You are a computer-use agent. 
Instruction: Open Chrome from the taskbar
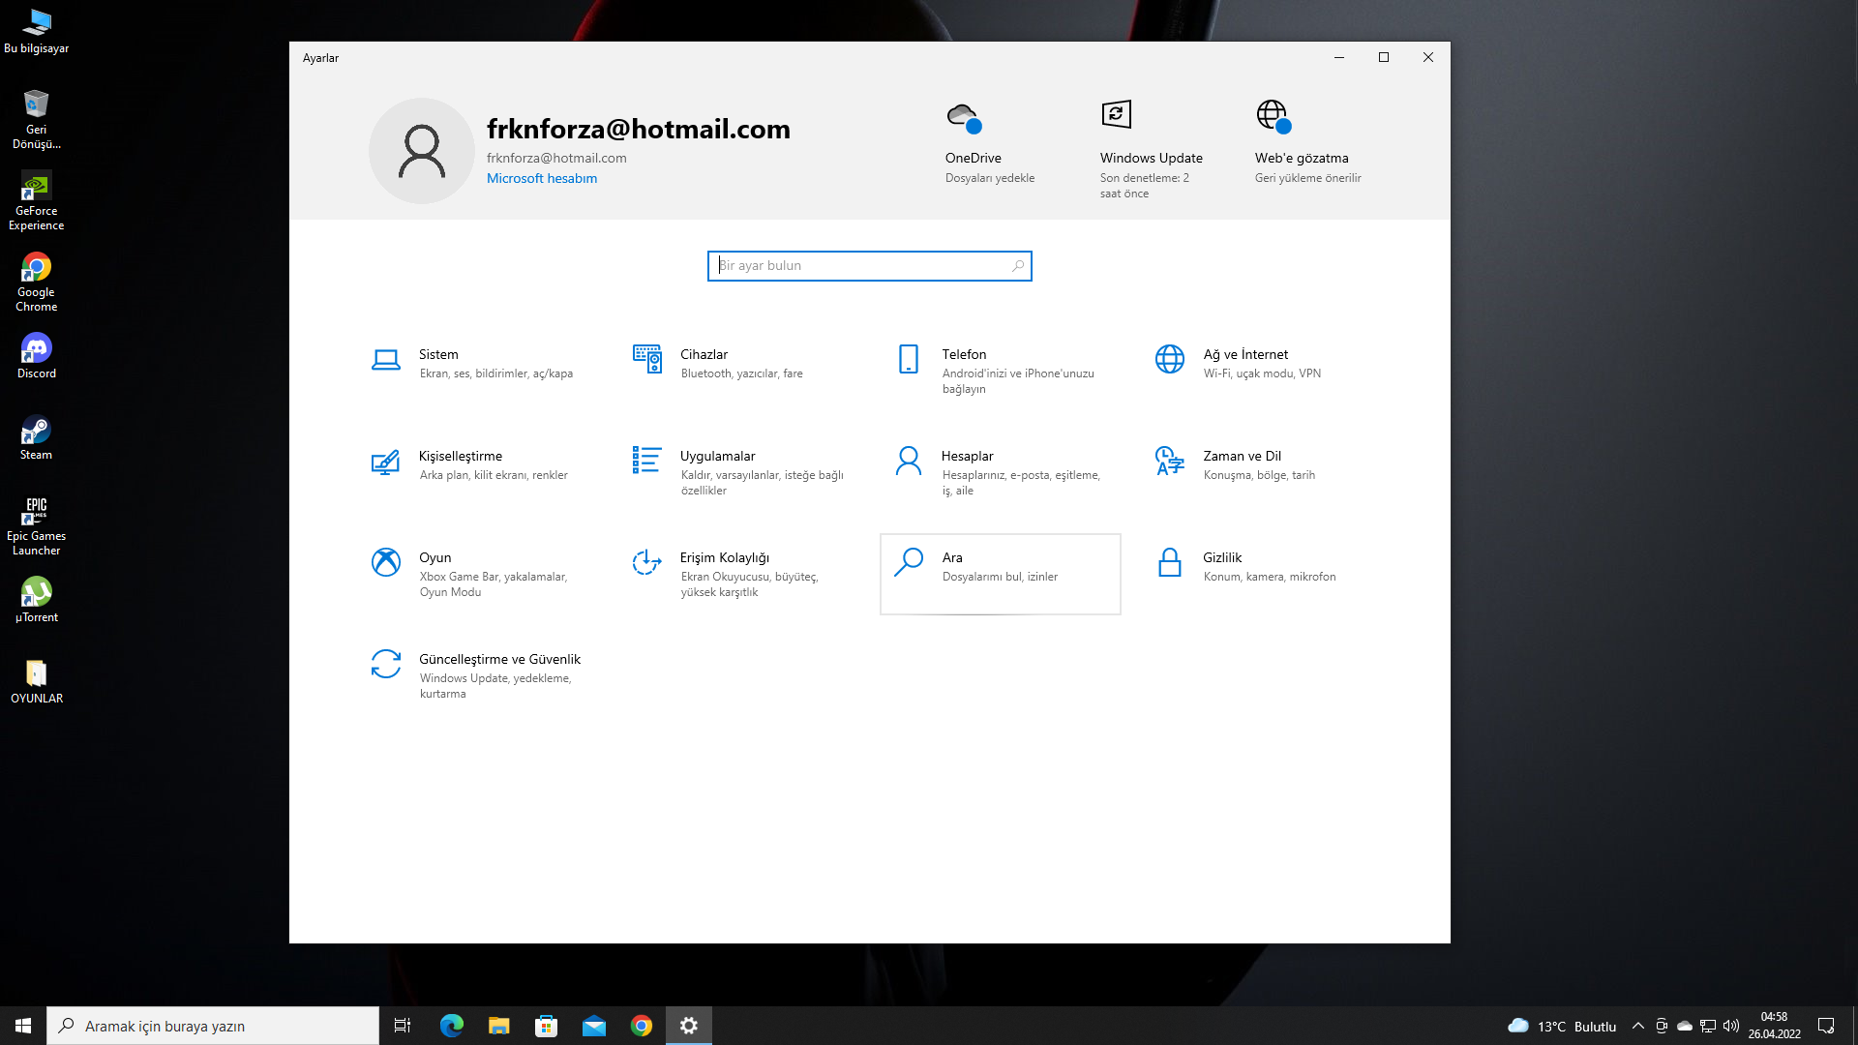click(642, 1026)
